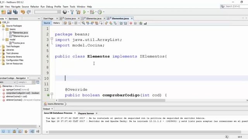Switch to the IElementos.java editor tab

(x=94, y=19)
